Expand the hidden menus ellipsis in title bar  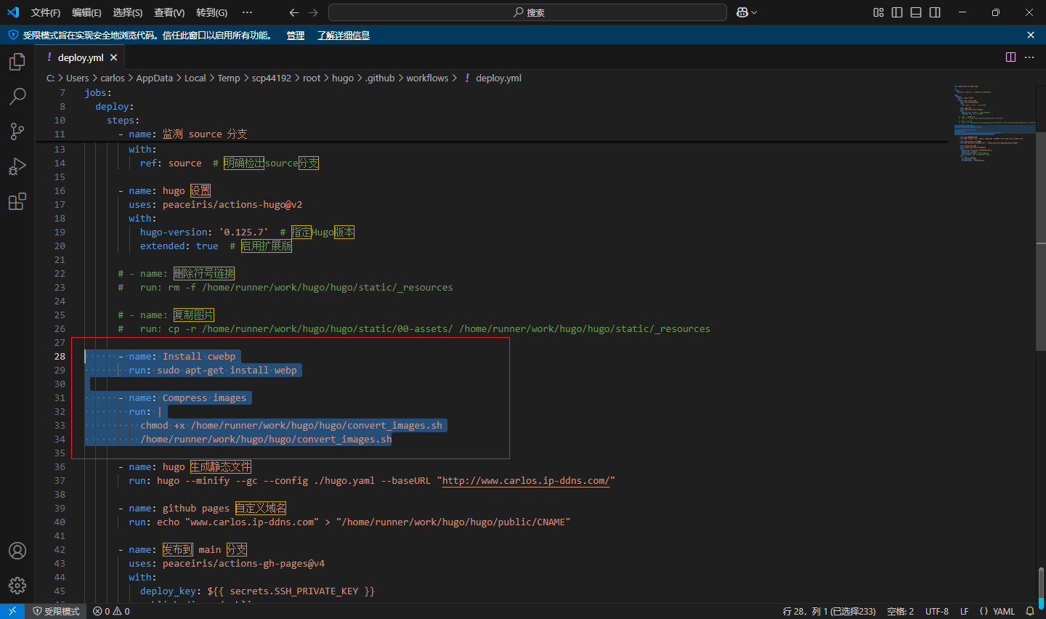click(x=247, y=12)
